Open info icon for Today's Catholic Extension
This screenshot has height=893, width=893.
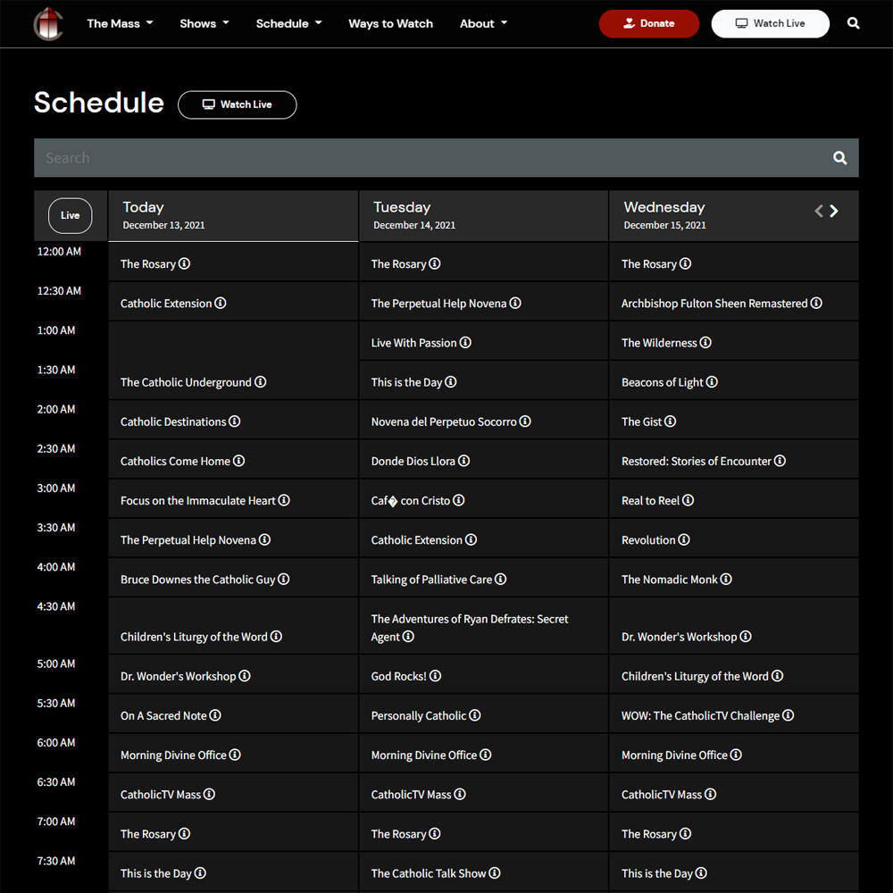(x=221, y=303)
